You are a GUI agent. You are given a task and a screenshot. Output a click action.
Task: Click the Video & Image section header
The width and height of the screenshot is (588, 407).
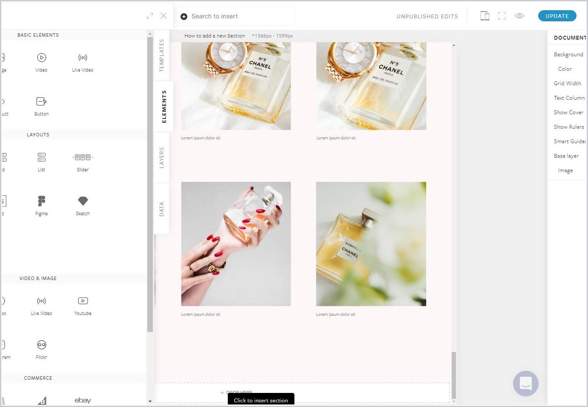tap(38, 278)
